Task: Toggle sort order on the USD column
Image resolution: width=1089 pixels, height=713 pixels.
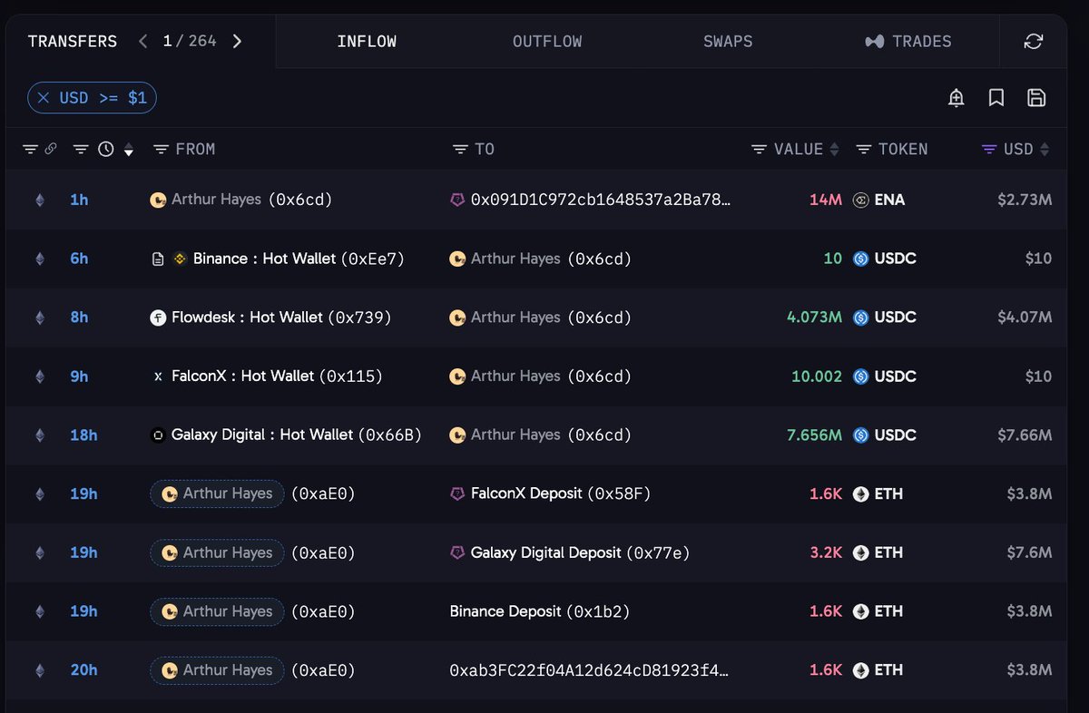Action: point(1045,150)
